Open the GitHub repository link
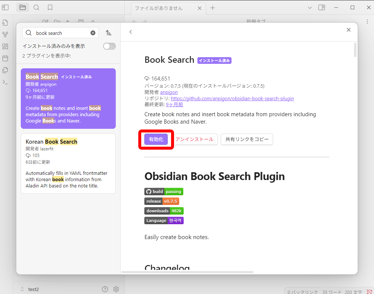The image size is (374, 294). 232,99
